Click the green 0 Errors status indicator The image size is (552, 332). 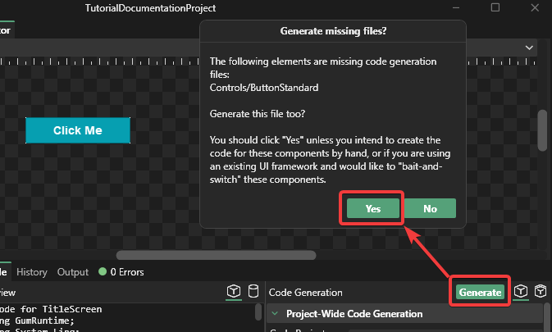[120, 272]
